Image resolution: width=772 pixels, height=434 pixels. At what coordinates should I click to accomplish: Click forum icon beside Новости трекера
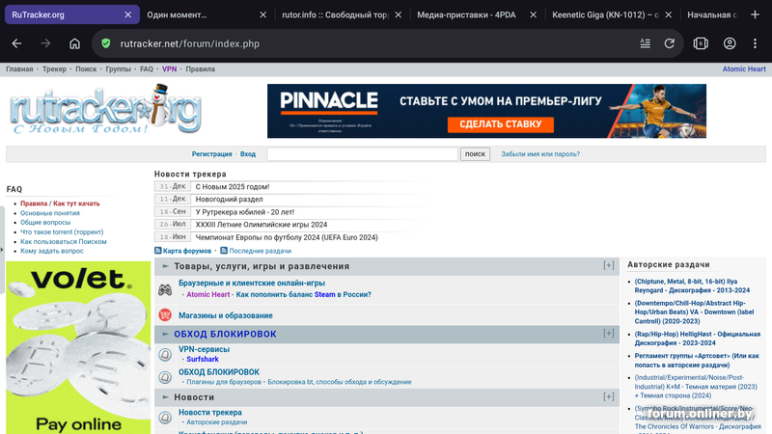(x=165, y=418)
